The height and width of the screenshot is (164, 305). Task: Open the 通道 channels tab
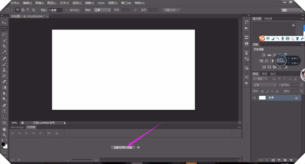tap(264, 74)
